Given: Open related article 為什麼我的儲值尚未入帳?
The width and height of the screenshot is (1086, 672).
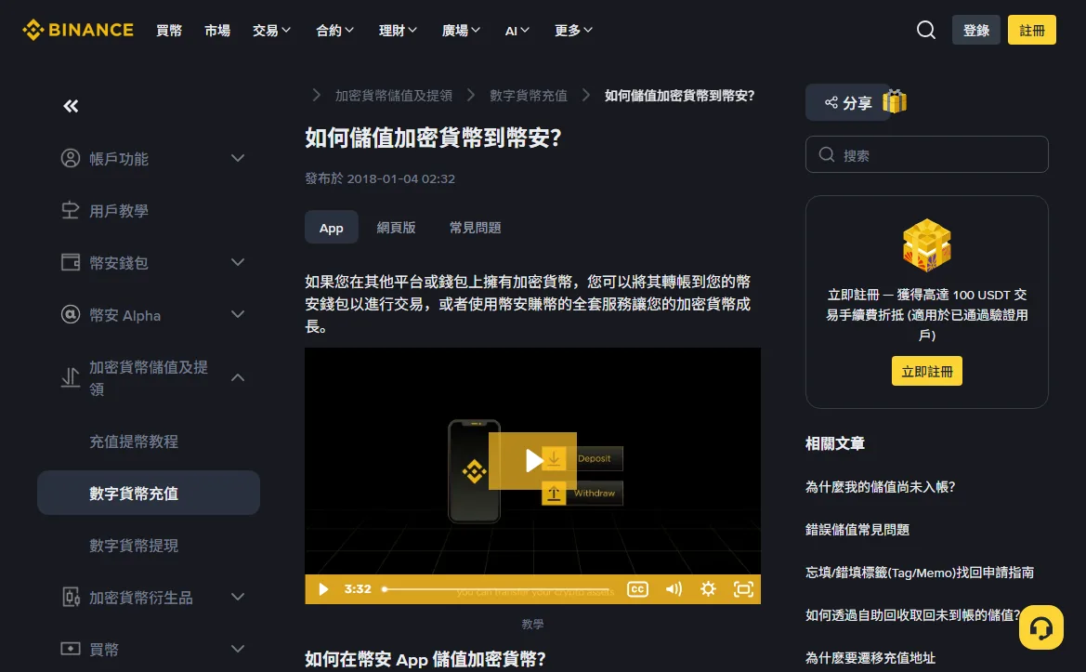Looking at the screenshot, I should 881,487.
